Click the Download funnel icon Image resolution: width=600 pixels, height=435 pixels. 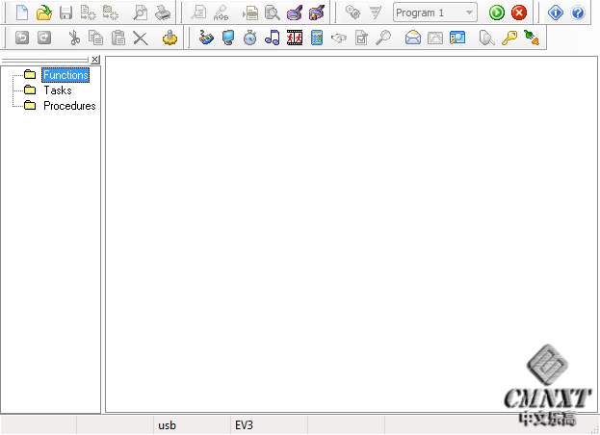[375, 13]
